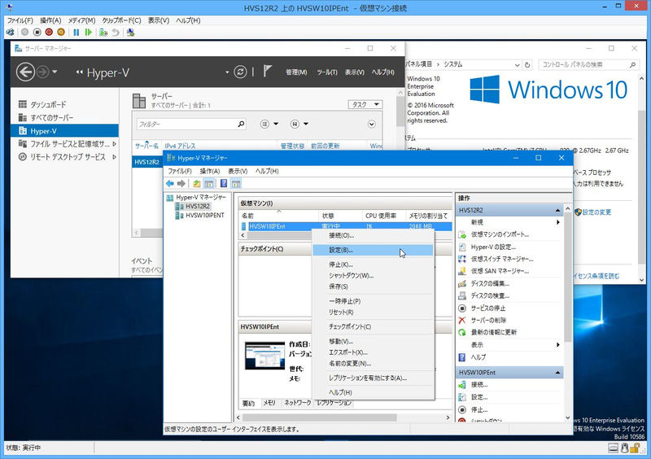Click 最新の情報に更新 action

(494, 332)
